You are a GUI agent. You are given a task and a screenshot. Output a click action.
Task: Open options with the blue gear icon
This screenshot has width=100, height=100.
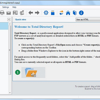tap(46, 13)
